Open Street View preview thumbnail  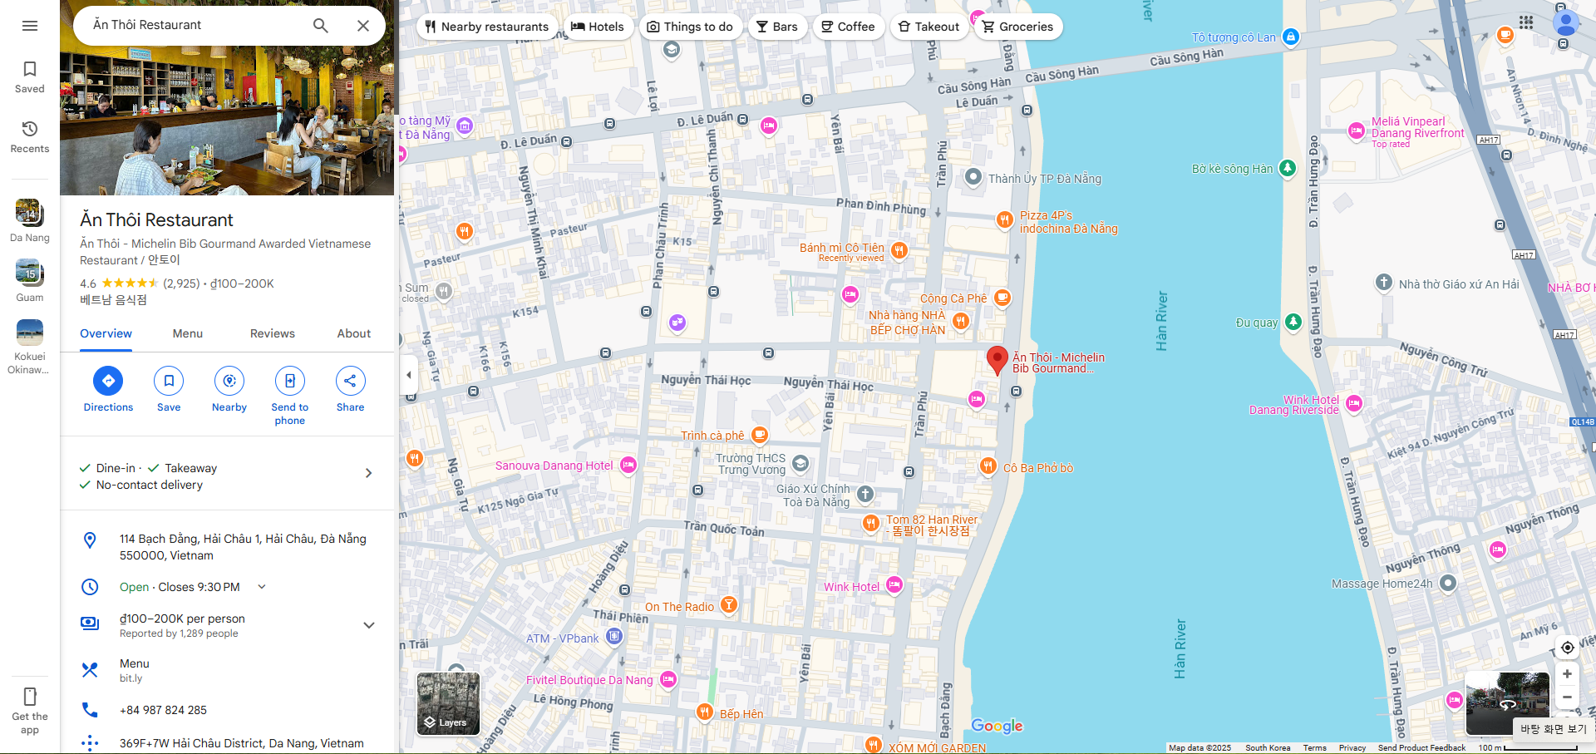click(1507, 703)
